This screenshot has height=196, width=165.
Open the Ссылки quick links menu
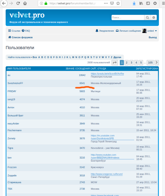pyautogui.click(x=14, y=31)
